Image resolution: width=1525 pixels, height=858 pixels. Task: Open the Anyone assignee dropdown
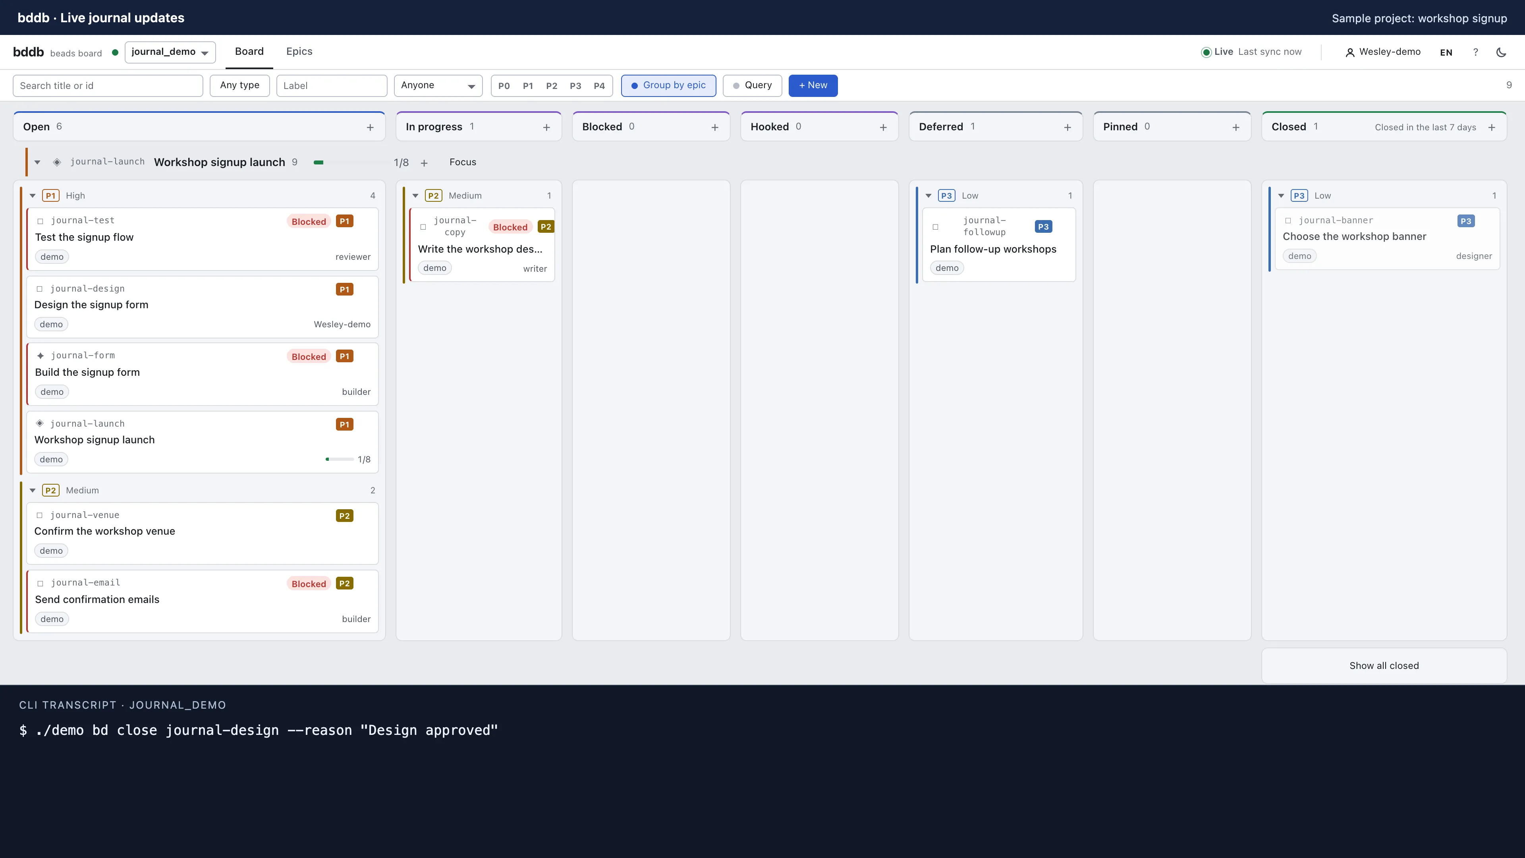[x=438, y=85]
